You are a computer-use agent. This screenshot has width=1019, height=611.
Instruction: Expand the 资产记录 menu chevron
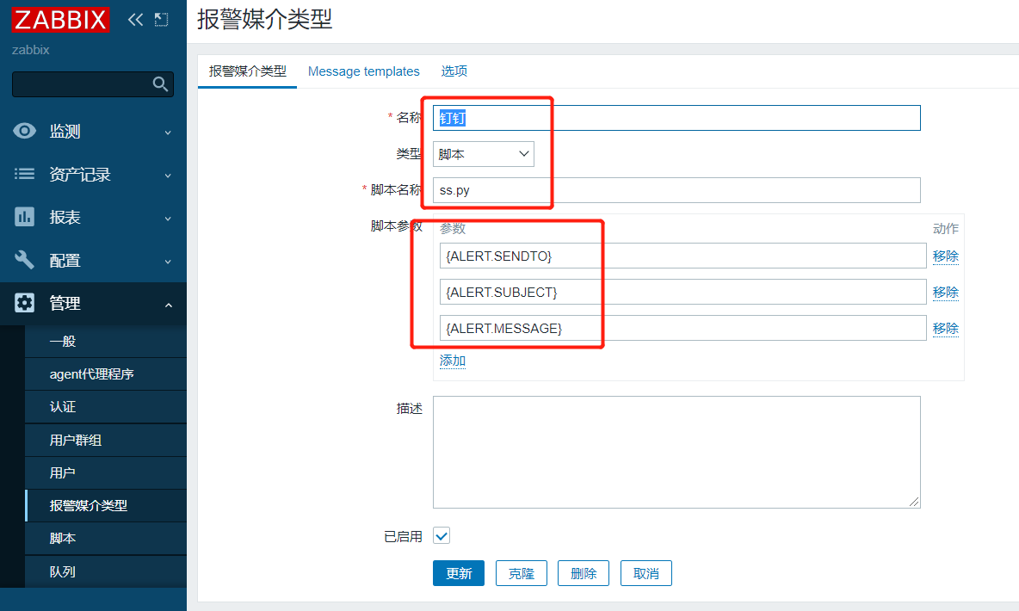(x=169, y=175)
